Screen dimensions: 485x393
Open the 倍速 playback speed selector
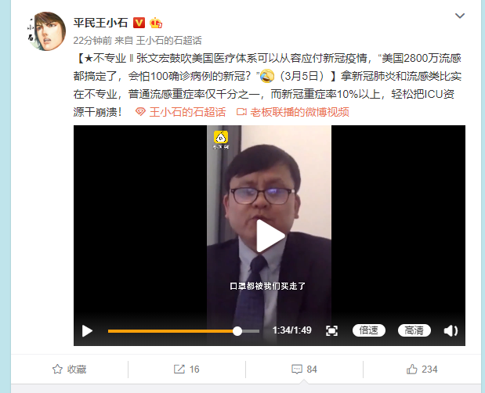[x=369, y=330]
